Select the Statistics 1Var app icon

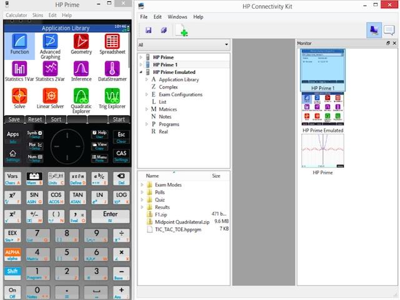19,71
